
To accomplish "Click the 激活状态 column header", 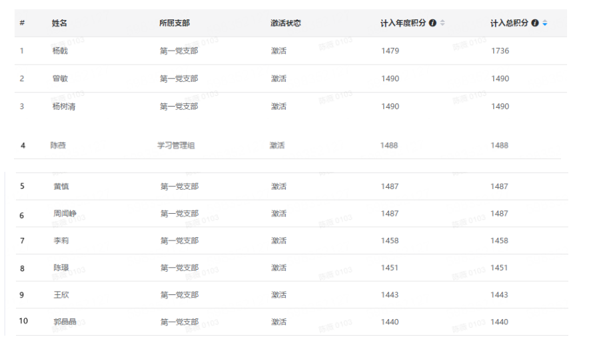I will 285,23.
